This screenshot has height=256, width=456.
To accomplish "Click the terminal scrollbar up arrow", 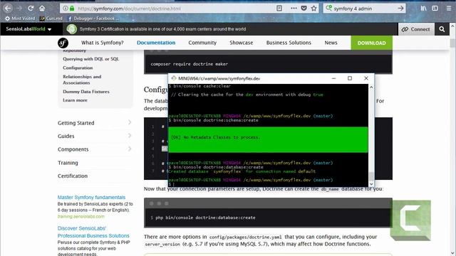I will (371, 87).
